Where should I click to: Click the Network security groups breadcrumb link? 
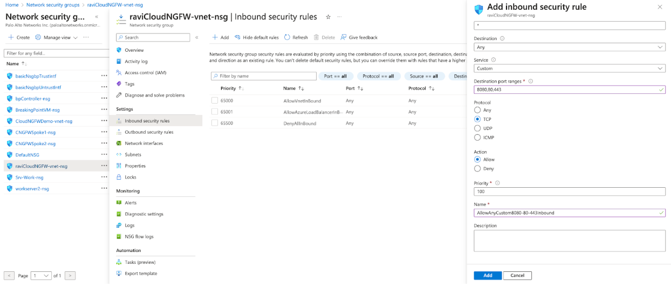click(x=53, y=5)
